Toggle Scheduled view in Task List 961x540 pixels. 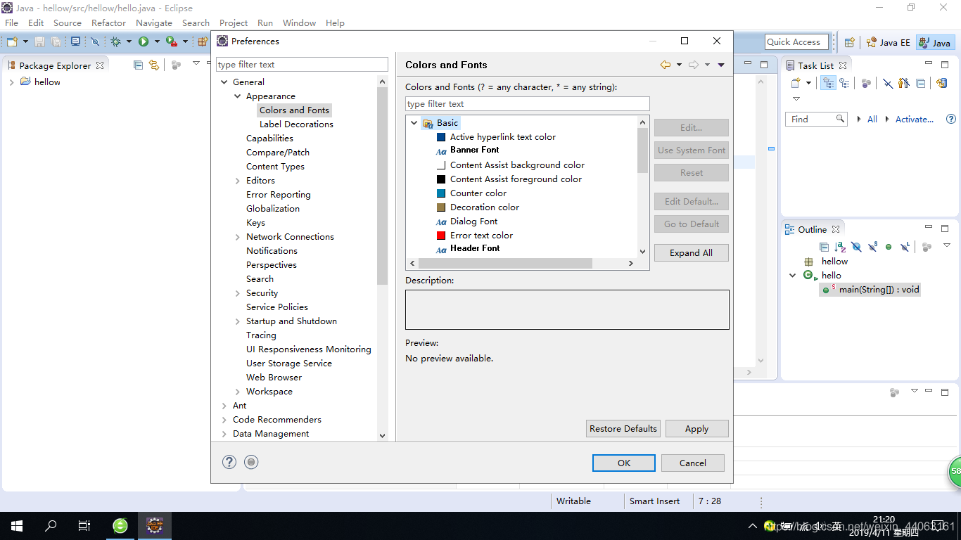click(844, 83)
